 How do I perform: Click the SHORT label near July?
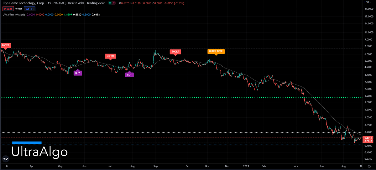(x=110, y=57)
